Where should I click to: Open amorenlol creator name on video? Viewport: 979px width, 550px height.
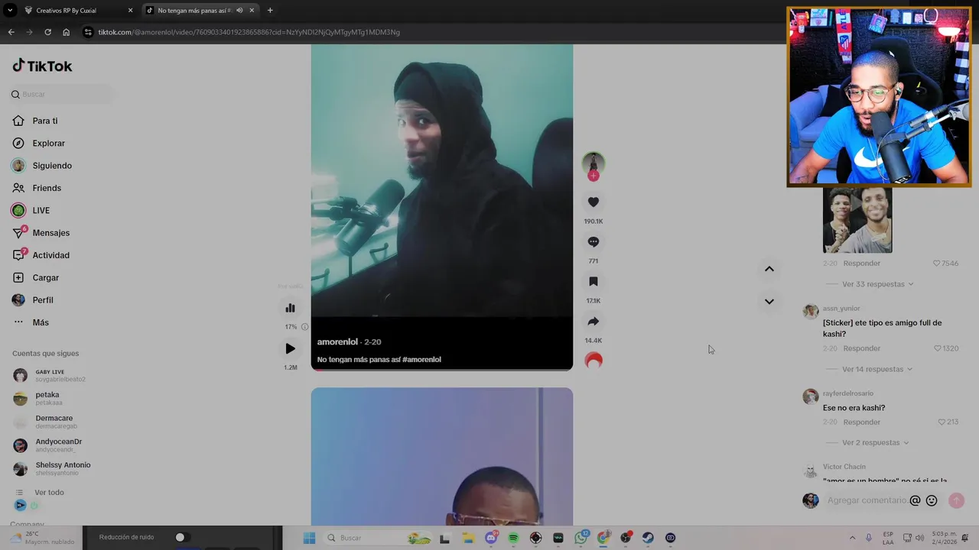pyautogui.click(x=337, y=342)
